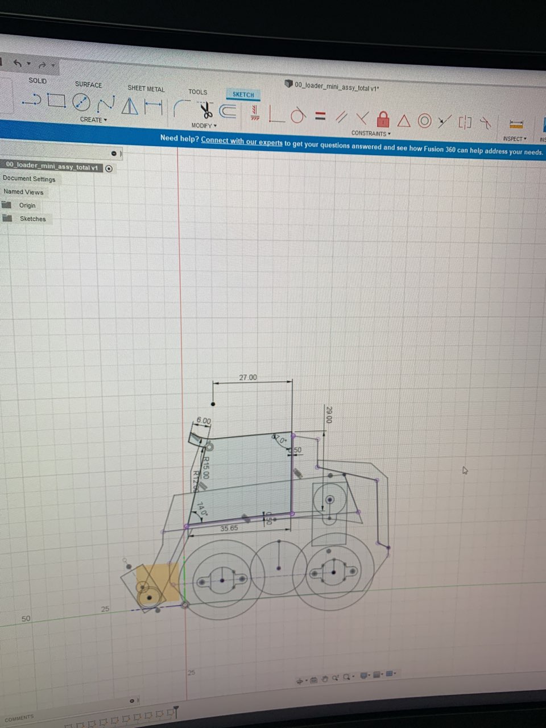Open the MODIFY dropdown menu

(204, 125)
